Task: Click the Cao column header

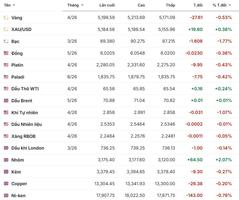Action: (141, 5)
